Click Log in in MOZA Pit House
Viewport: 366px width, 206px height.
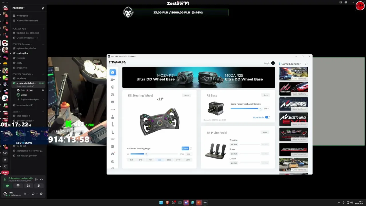pos(267,63)
